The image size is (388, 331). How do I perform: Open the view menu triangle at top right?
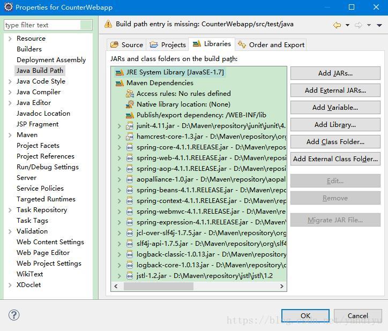pyautogui.click(x=379, y=25)
